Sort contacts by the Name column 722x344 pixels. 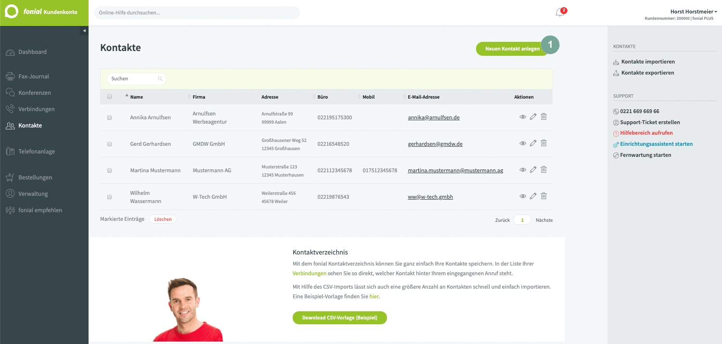[x=136, y=97]
